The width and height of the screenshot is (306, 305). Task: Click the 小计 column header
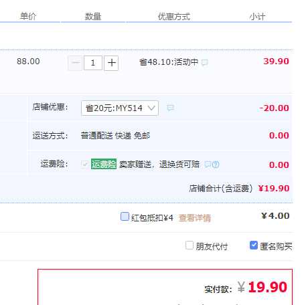pos(257,17)
